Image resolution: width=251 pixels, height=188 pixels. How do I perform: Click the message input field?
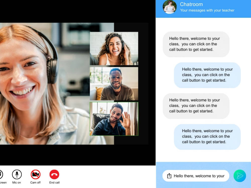[196, 176]
